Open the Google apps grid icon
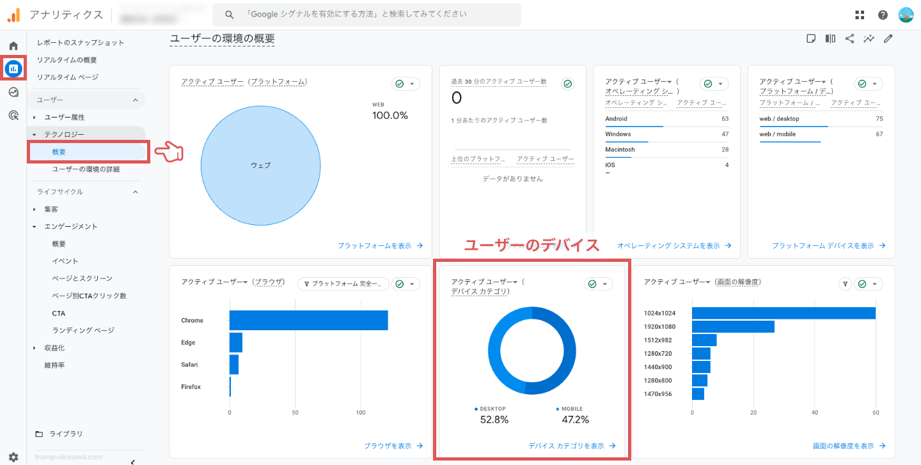 click(860, 15)
